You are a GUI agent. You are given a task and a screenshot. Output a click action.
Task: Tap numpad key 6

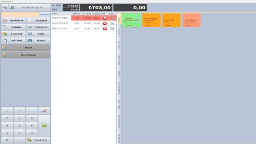pyautogui.click(x=32, y=125)
